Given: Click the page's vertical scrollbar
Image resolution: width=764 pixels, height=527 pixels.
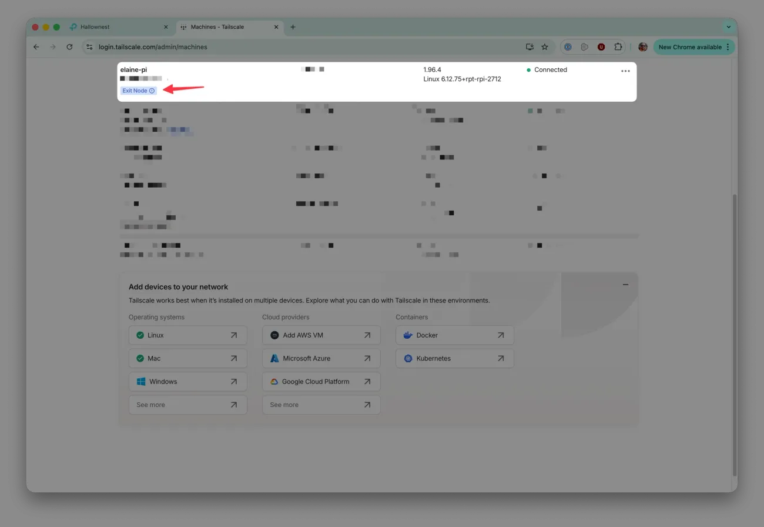Looking at the screenshot, I should [735, 335].
